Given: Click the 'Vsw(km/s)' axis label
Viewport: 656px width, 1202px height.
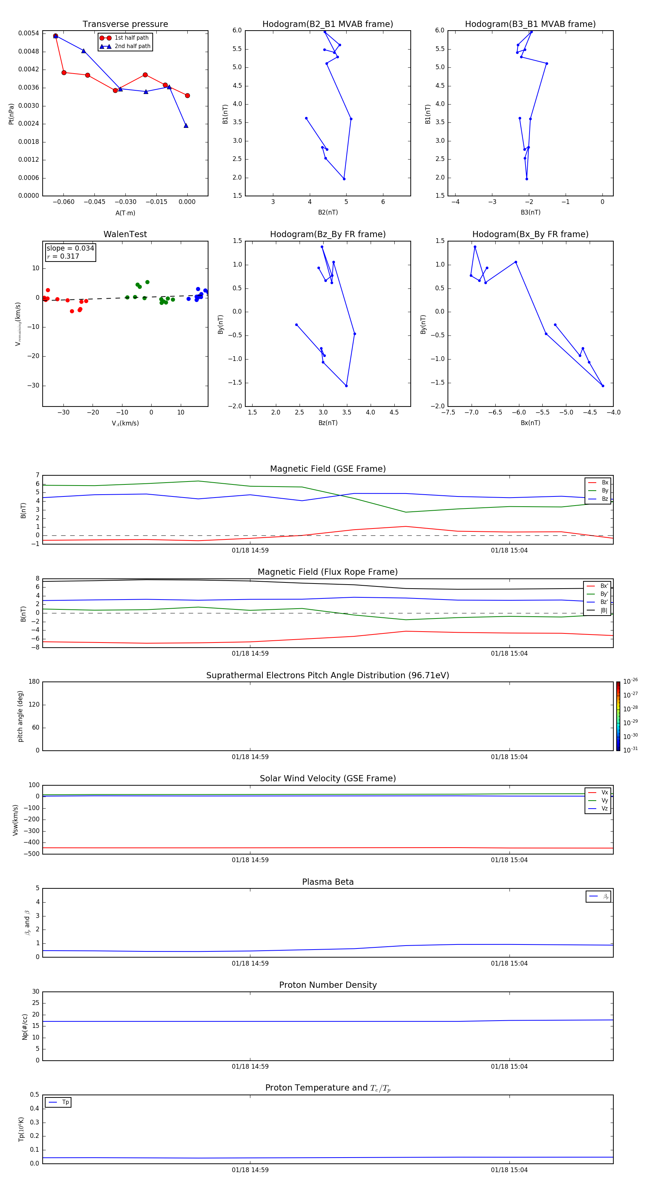Looking at the screenshot, I should click(15, 820).
